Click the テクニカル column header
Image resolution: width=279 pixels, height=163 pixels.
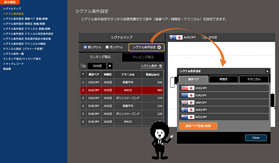point(128,74)
